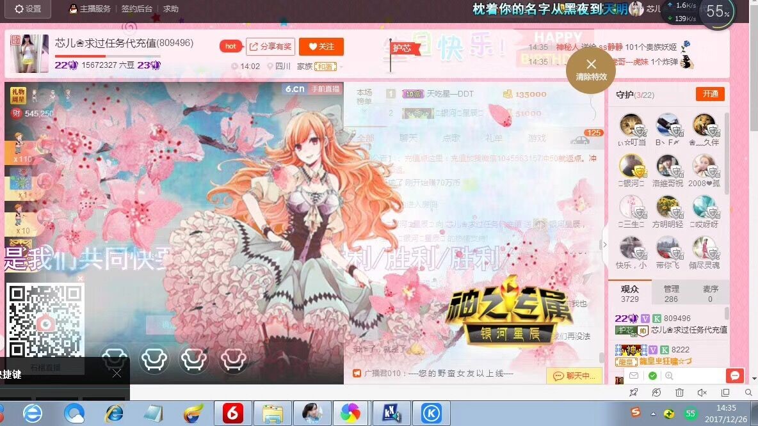This screenshot has height=426, width=758.
Task: Click the 手机直播 label
Action: tap(325, 89)
